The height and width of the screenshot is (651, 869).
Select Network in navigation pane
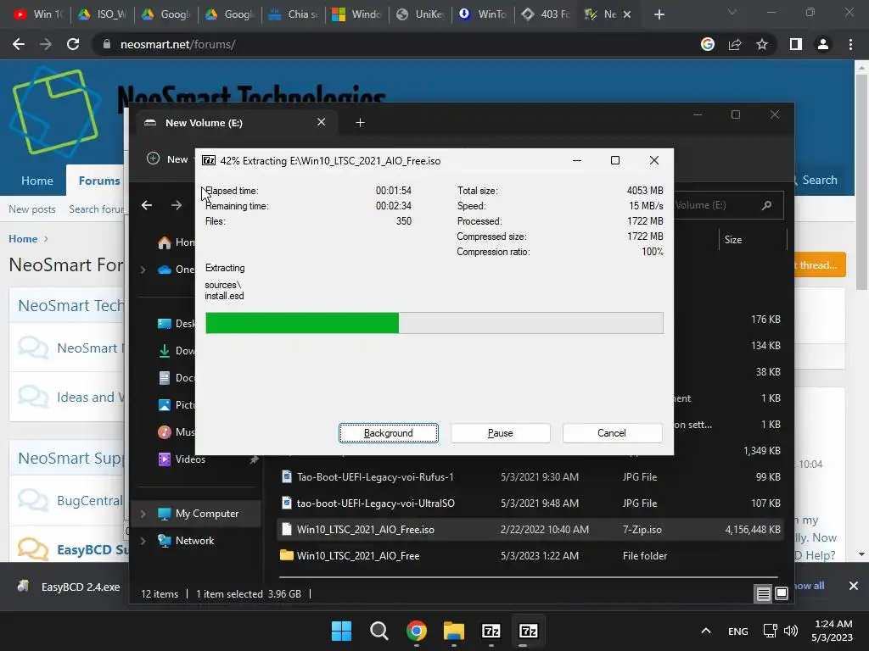pos(196,541)
